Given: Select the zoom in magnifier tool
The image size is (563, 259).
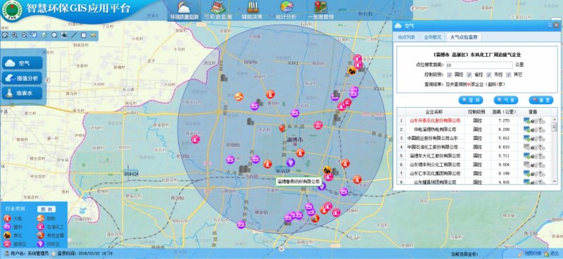Looking at the screenshot, I should point(15,35).
